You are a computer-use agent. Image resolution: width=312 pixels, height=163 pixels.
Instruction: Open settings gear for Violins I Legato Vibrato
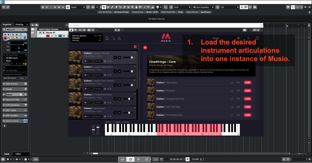105,61
